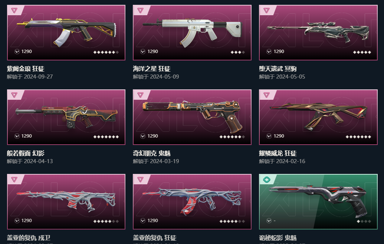Viewport: 384px width, 244px height.
Task: Select the 堕天遗武 冥驹 sniper skin image
Action: 318,33
